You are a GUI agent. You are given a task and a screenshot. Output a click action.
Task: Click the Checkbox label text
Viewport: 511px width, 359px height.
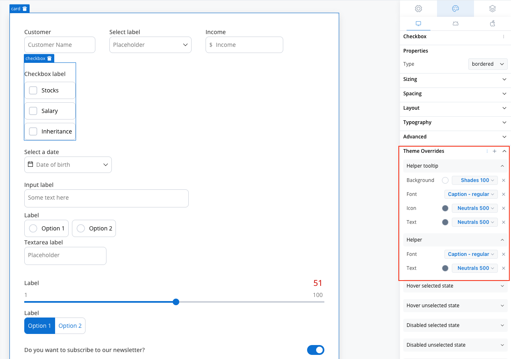pos(45,74)
